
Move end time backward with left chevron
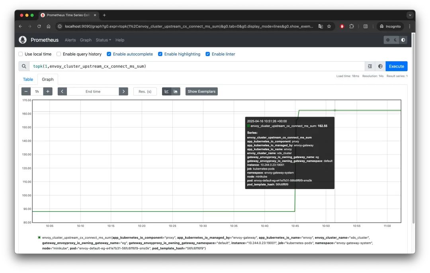tap(62, 92)
